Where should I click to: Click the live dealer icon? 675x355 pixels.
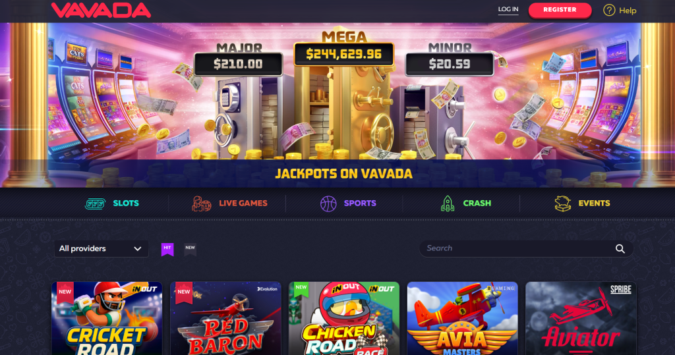[201, 204]
